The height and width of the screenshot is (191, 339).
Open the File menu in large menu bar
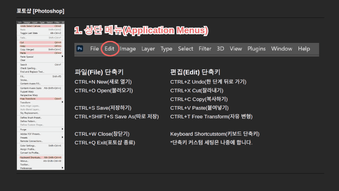point(95,49)
